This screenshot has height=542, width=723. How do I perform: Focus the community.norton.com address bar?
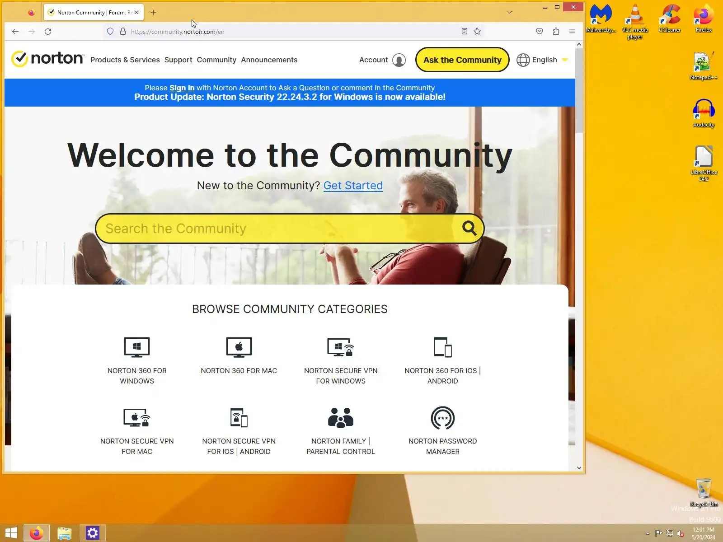(294, 32)
